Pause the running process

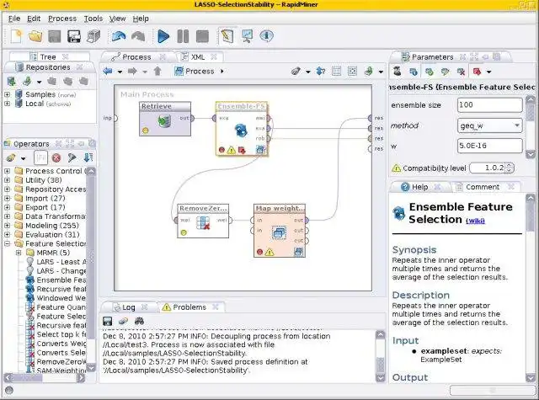click(183, 36)
